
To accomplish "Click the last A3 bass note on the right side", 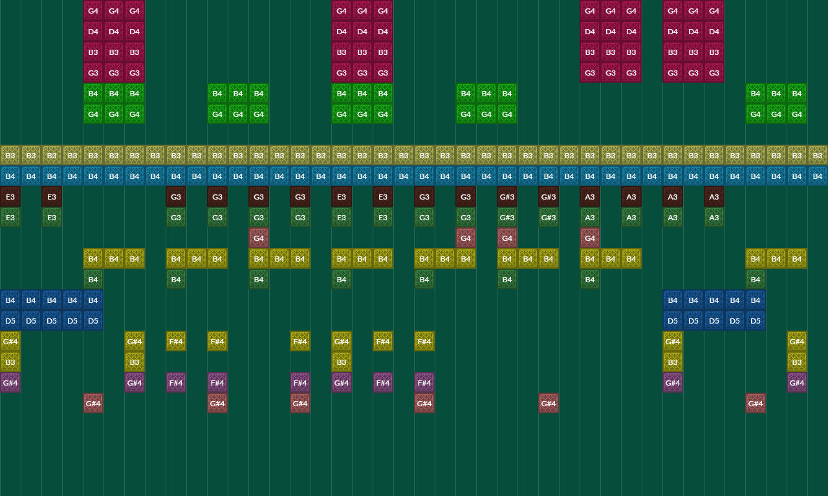I will click(714, 196).
